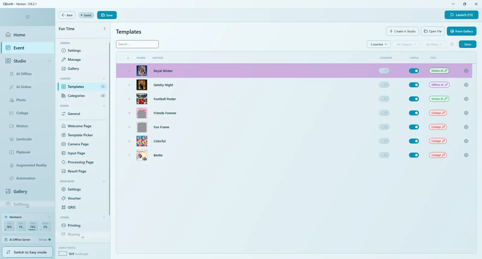Screen dimensions: 482x259
Task: Open the QRIS kiosk option
Action: (x=71, y=207)
